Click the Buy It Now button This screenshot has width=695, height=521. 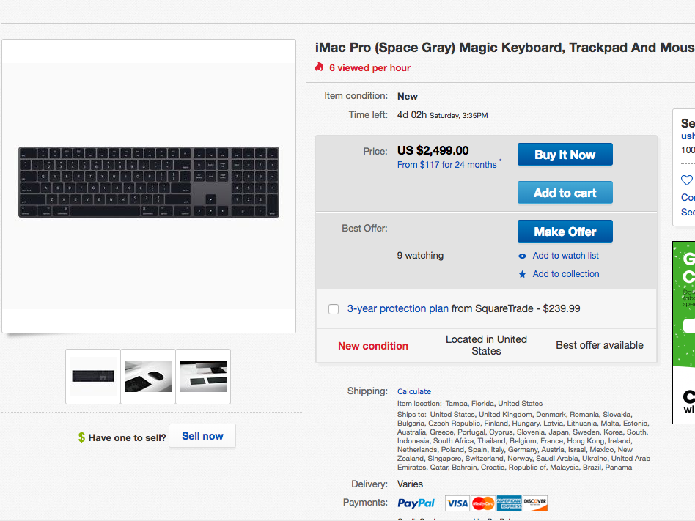pyautogui.click(x=565, y=155)
